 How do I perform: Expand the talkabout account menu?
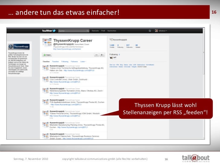point(163,31)
